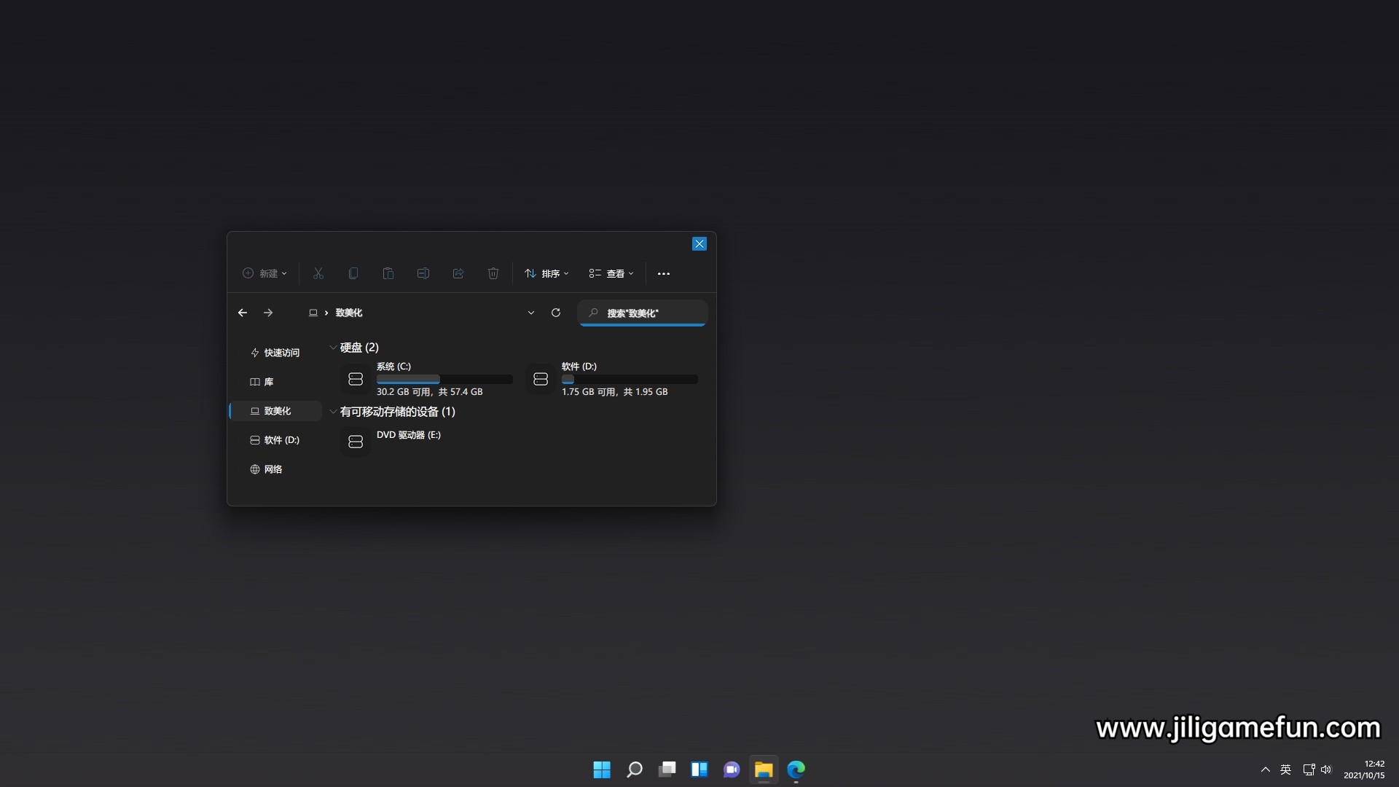Go back with the left arrow
The width and height of the screenshot is (1399, 787).
[x=243, y=313]
